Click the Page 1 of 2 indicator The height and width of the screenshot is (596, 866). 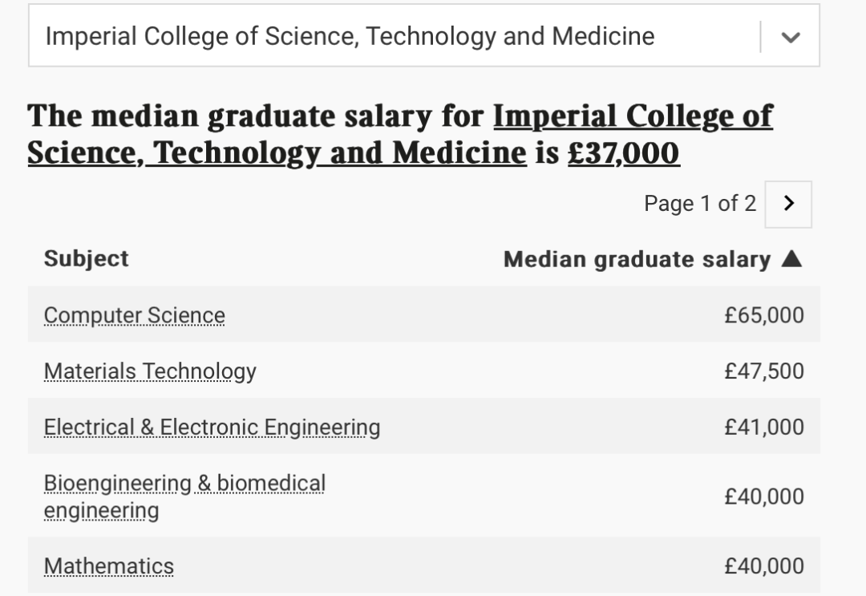pos(700,204)
